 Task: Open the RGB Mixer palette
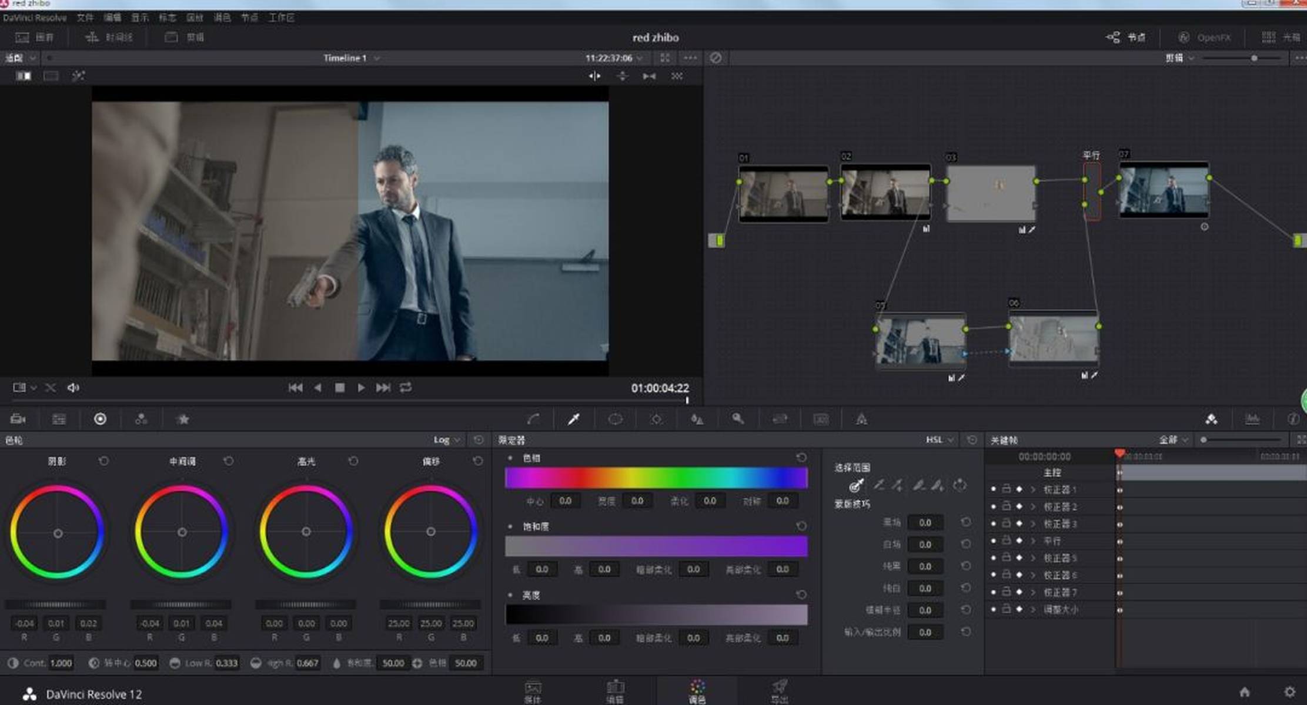[x=141, y=419]
